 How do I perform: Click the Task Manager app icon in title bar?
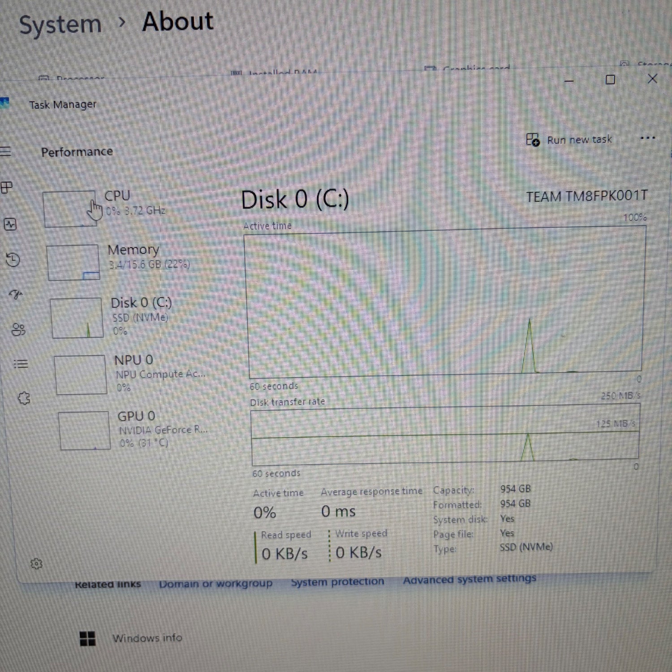click(4, 103)
